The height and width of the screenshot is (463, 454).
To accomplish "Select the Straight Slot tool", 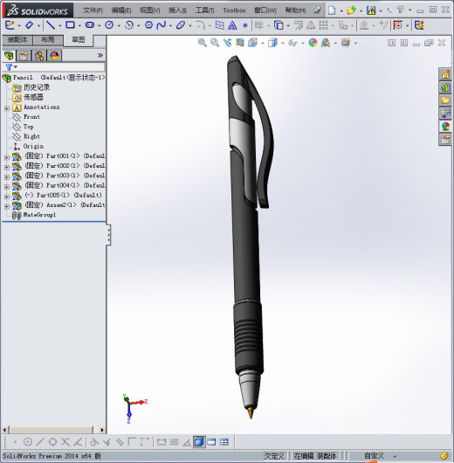I will (x=90, y=25).
